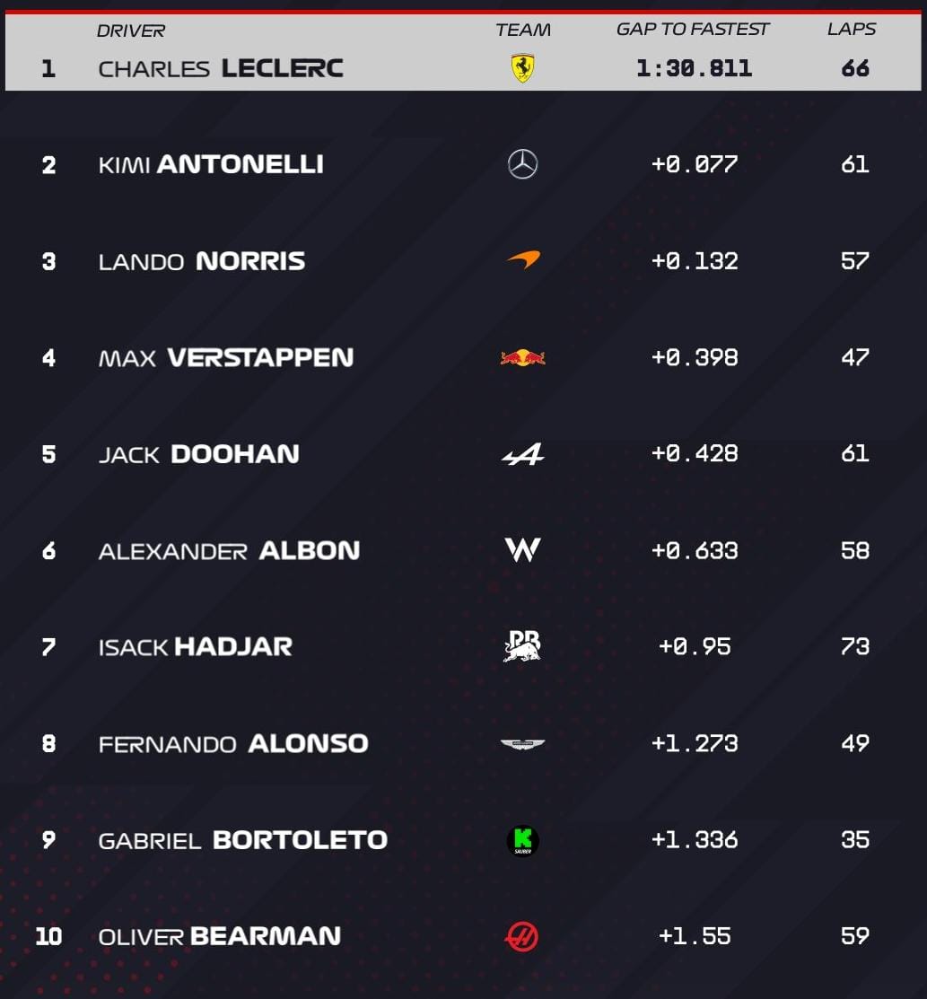Click the Aston Martin wings logo

point(522,743)
